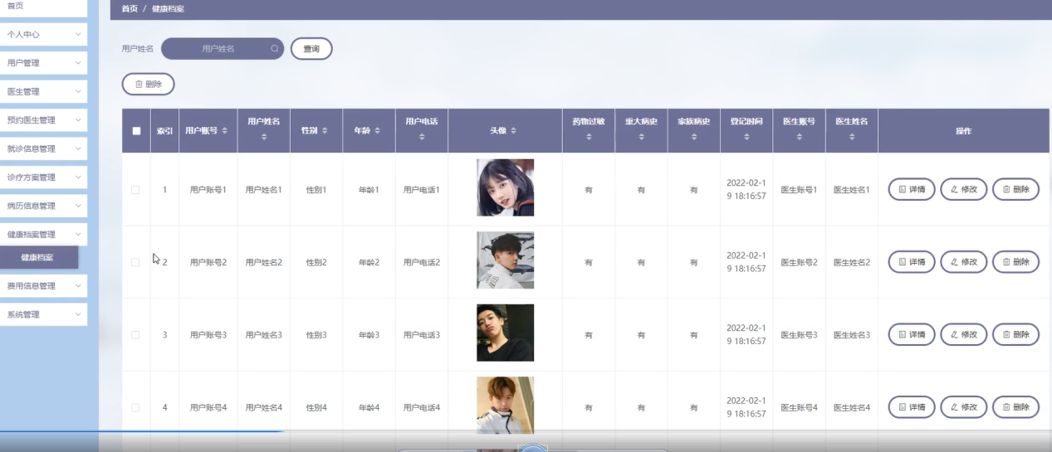This screenshot has height=452, width=1052.
Task: Open avatar photo of 用户姓名3
Action: coord(505,333)
